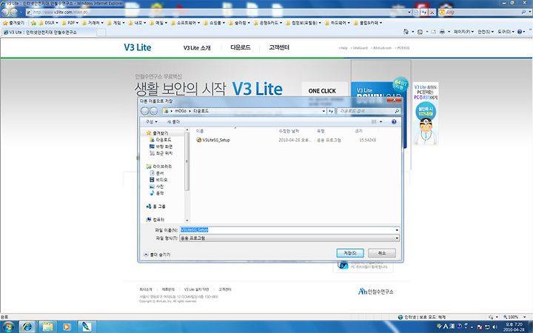This screenshot has height=333, width=533.
Task: Click navigation pane scrollbar thumb
Action: tap(187, 161)
